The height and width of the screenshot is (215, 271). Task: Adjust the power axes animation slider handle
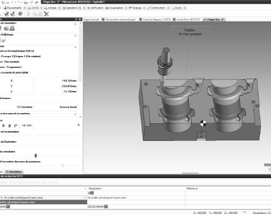pos(63,166)
